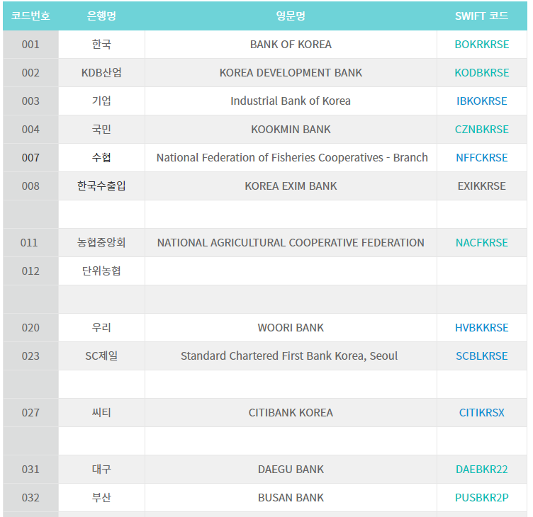Select the WOORI BANK text
Image resolution: width=533 pixels, height=517 pixels.
click(x=291, y=327)
